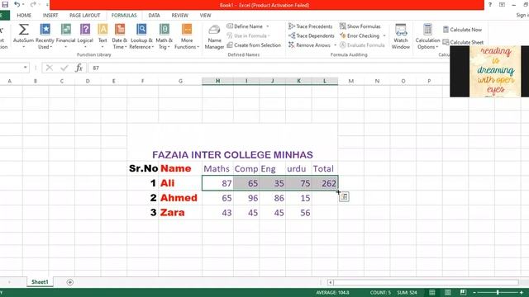Select Ahmed's Comp cell 96
Image resolution: width=529 pixels, height=297 pixels.
pyautogui.click(x=246, y=198)
